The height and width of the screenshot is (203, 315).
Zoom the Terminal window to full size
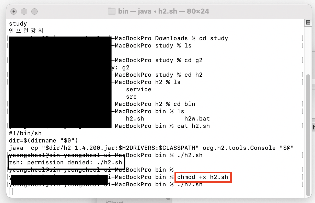point(34,11)
